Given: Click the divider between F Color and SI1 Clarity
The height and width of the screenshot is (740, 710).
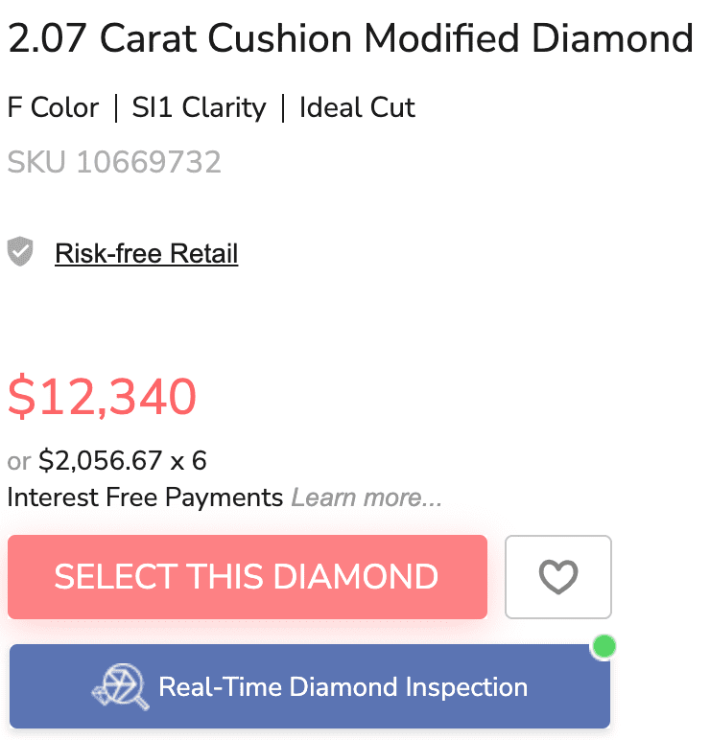Looking at the screenshot, I should click(x=116, y=106).
